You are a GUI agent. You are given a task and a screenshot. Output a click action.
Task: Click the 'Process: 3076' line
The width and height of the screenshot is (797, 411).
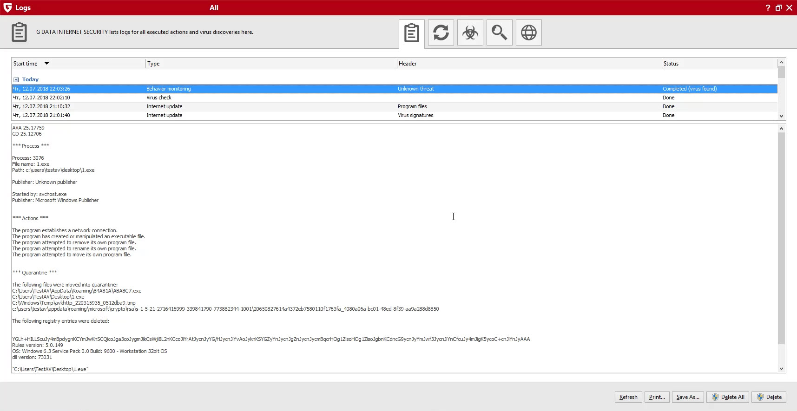[28, 158]
